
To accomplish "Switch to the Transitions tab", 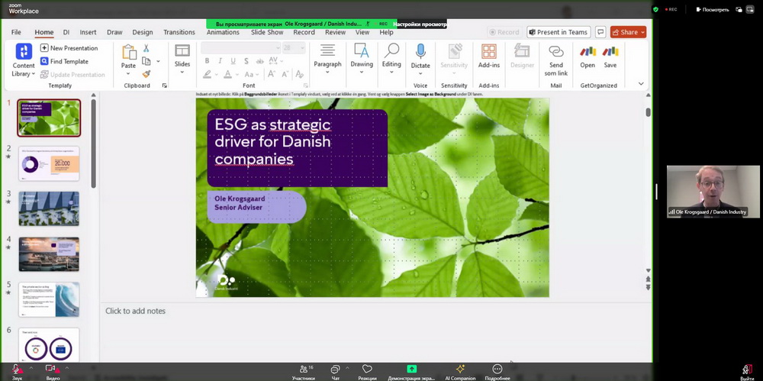I will 179,32.
